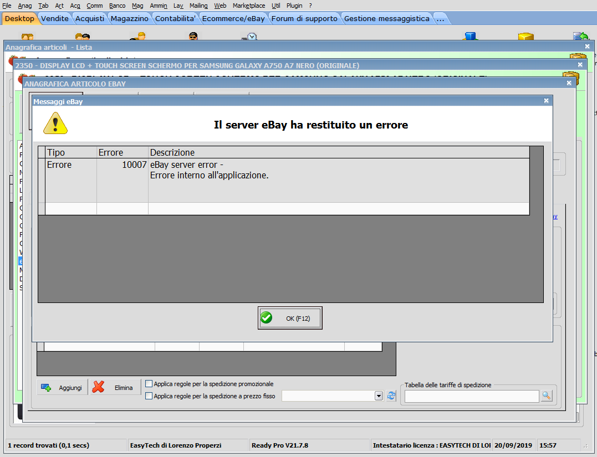The width and height of the screenshot is (597, 457).
Task: Click the 'ANAGRAFICA ARTICOLO EBAY' window title
Action: 75,84
